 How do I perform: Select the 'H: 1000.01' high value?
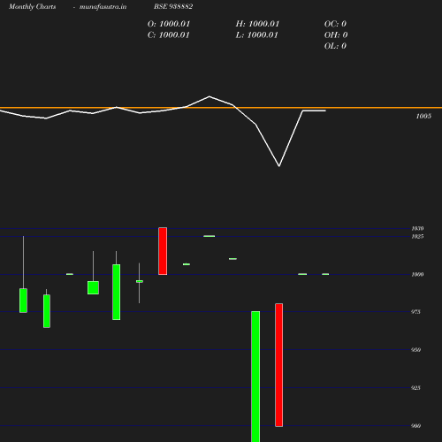pyautogui.click(x=257, y=24)
